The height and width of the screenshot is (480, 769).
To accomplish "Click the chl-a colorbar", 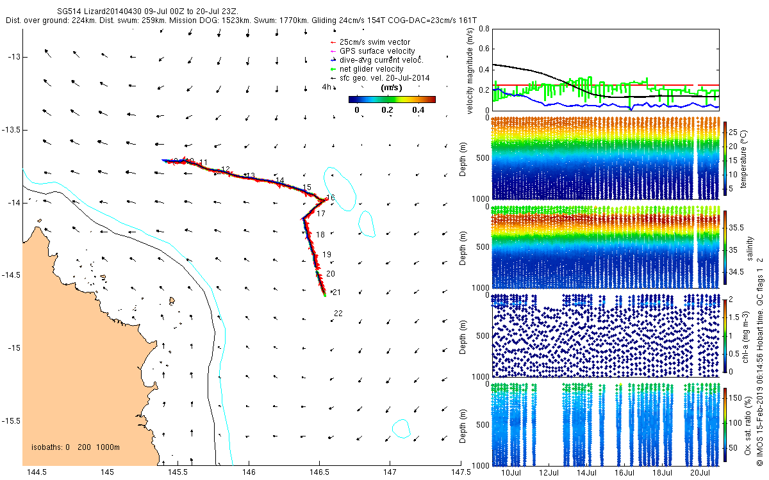I will [725, 335].
